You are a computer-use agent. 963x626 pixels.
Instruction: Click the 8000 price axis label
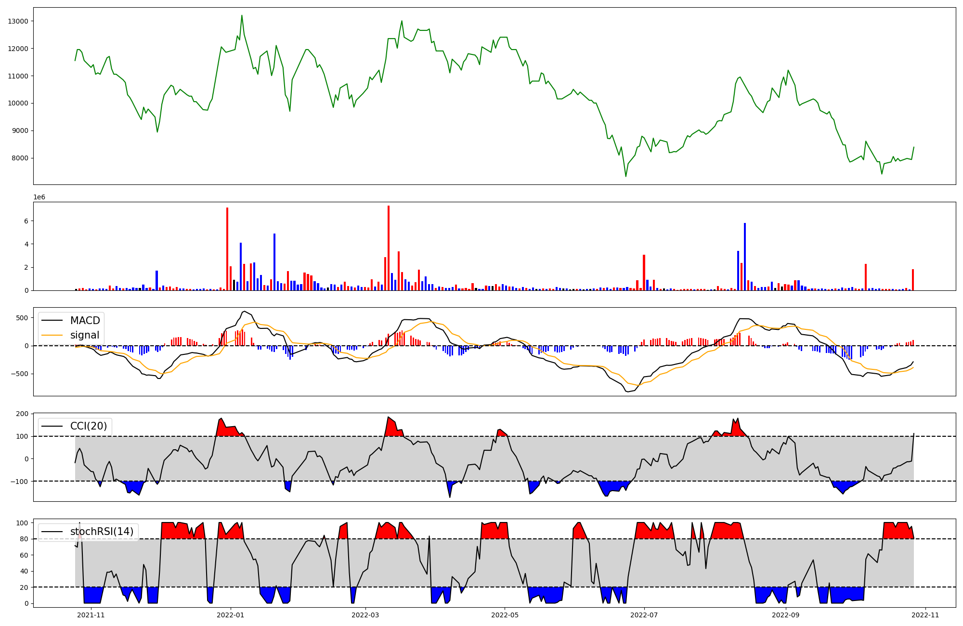pyautogui.click(x=20, y=158)
